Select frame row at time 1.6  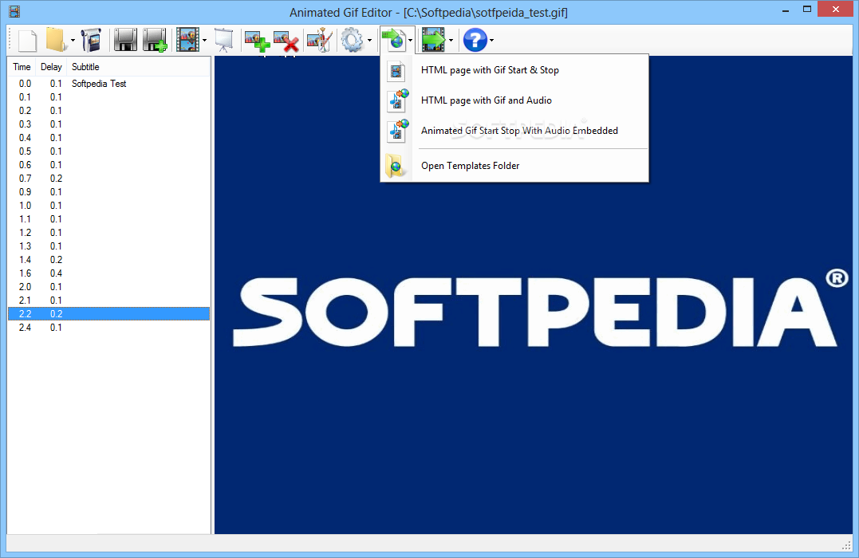pos(109,273)
